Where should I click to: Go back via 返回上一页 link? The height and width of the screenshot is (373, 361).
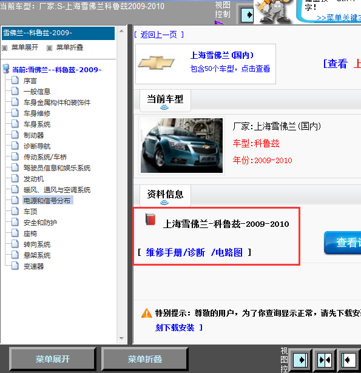coord(159,35)
